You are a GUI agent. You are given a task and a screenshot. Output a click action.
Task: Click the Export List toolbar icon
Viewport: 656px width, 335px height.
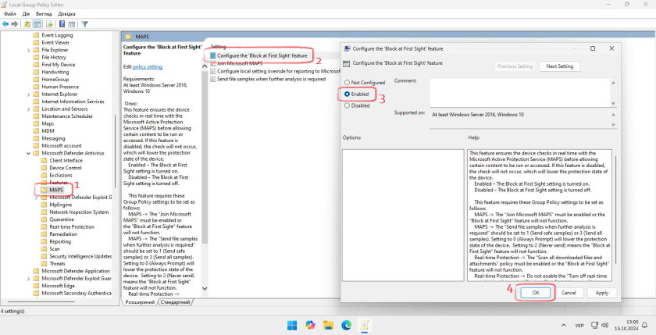coord(49,24)
